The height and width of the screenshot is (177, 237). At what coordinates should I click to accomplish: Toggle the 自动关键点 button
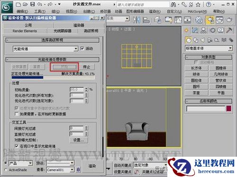tap(123, 165)
